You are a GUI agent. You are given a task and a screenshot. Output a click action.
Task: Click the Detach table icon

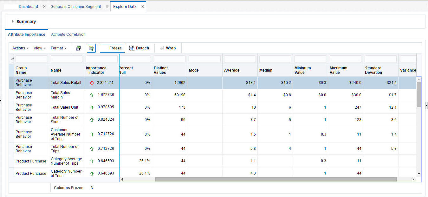click(132, 48)
